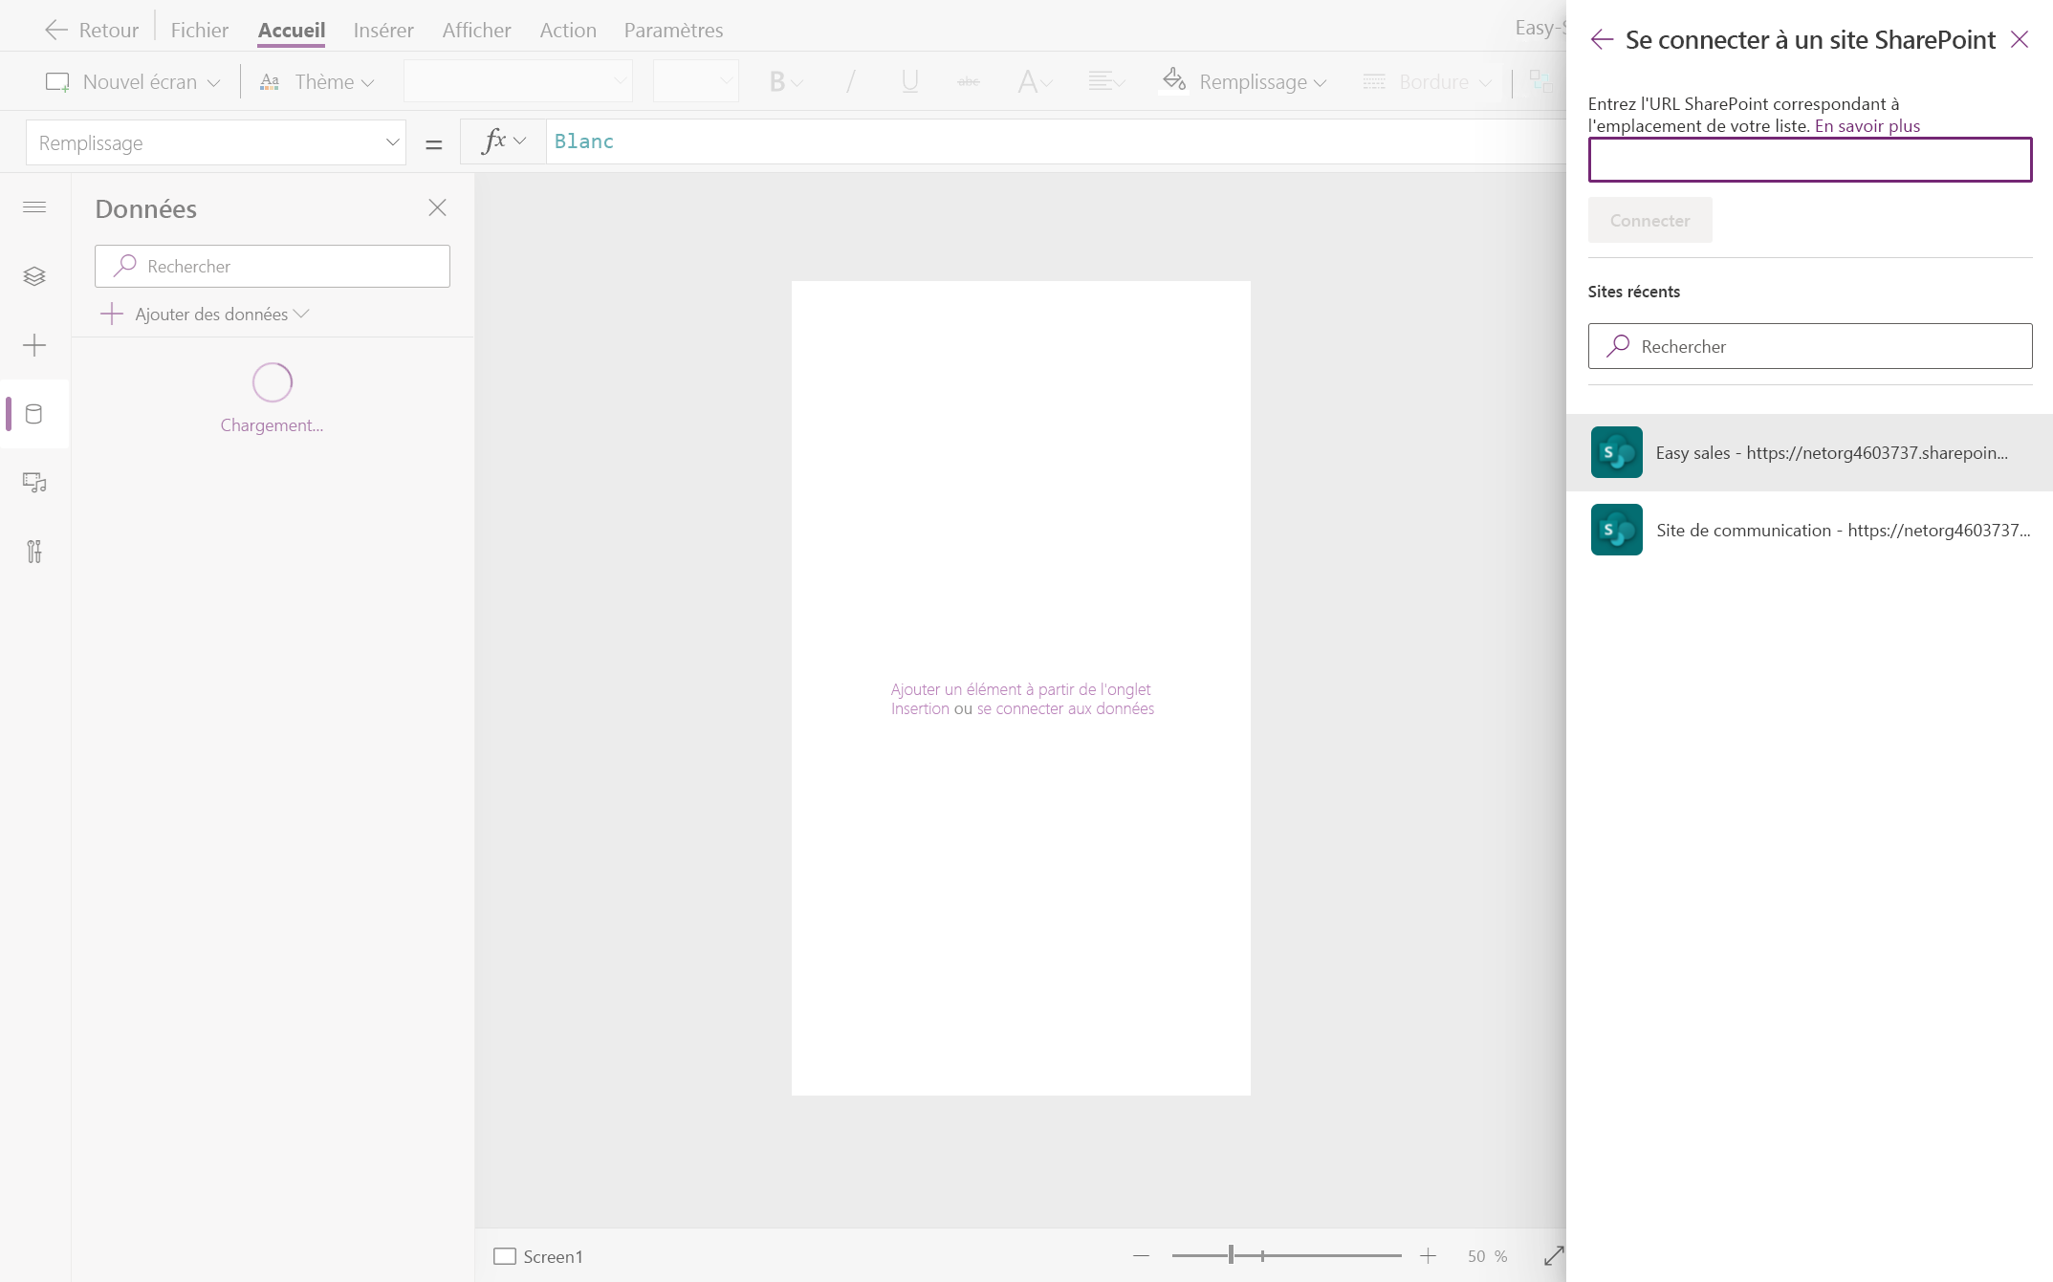Screen dimensions: 2053x1282
Task: Open the Insérer tab
Action: coord(383,30)
